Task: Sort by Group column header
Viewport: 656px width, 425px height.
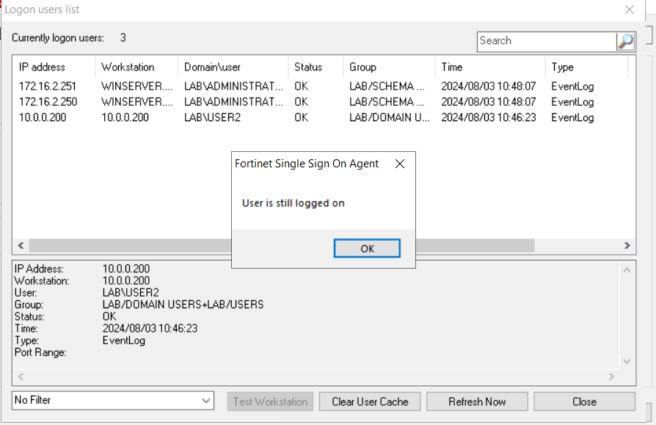Action: pyautogui.click(x=389, y=67)
